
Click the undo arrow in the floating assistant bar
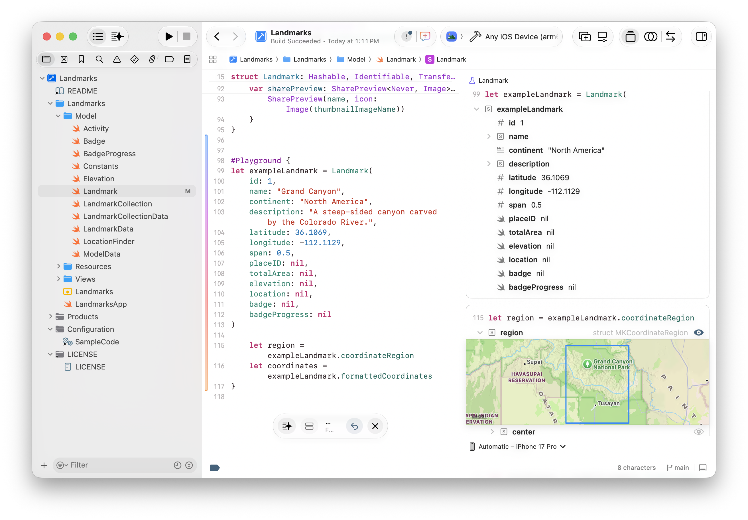click(354, 426)
